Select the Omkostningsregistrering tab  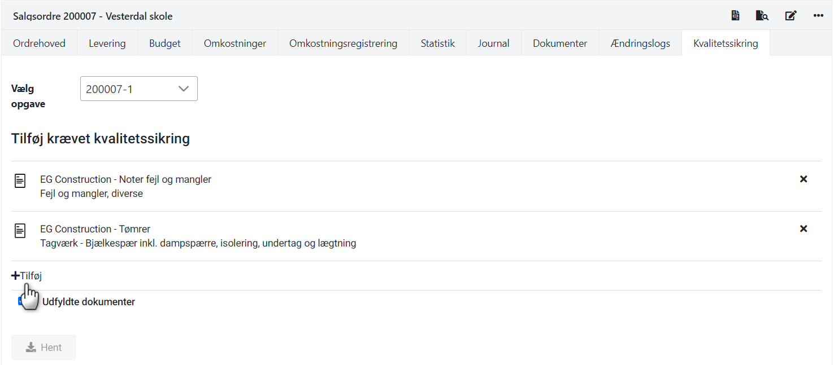click(343, 43)
